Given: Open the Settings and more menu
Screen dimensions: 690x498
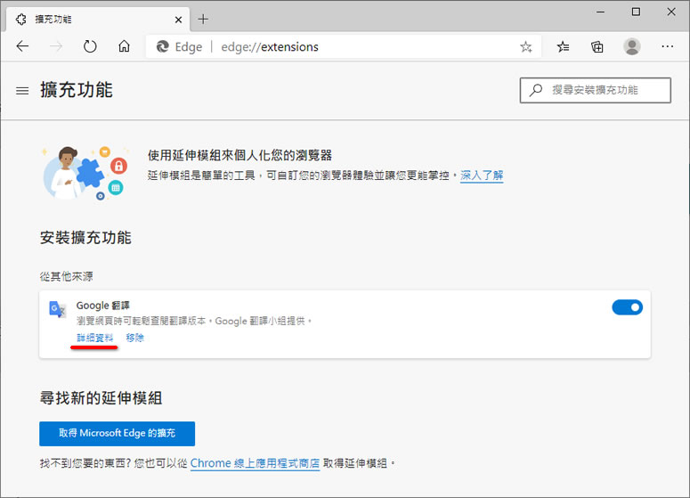Looking at the screenshot, I should click(x=667, y=46).
